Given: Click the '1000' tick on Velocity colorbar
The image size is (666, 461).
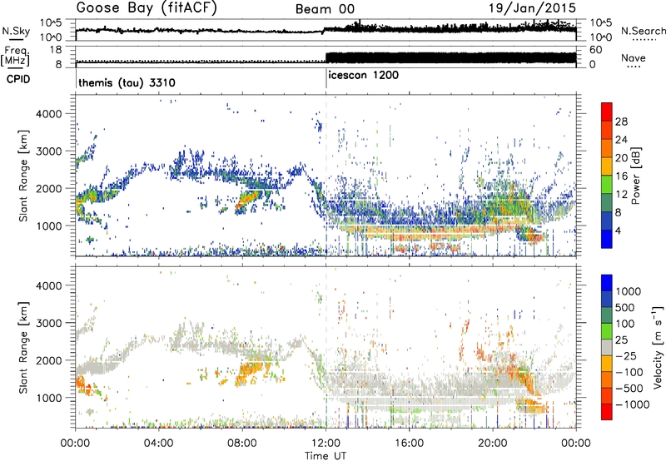Looking at the screenshot, I should click(x=629, y=291).
